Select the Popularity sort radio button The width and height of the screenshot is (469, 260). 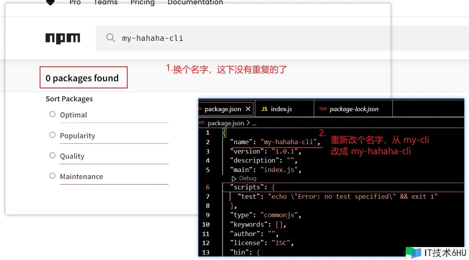[52, 135]
